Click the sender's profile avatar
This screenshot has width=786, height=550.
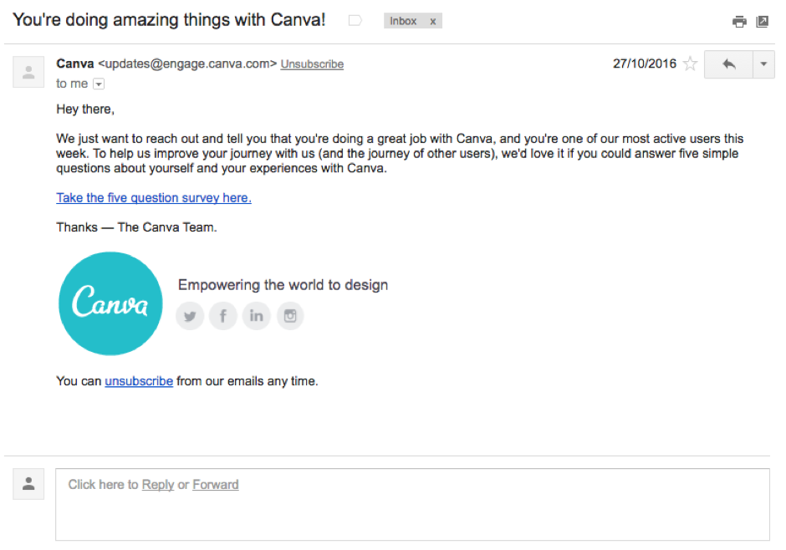(28, 72)
